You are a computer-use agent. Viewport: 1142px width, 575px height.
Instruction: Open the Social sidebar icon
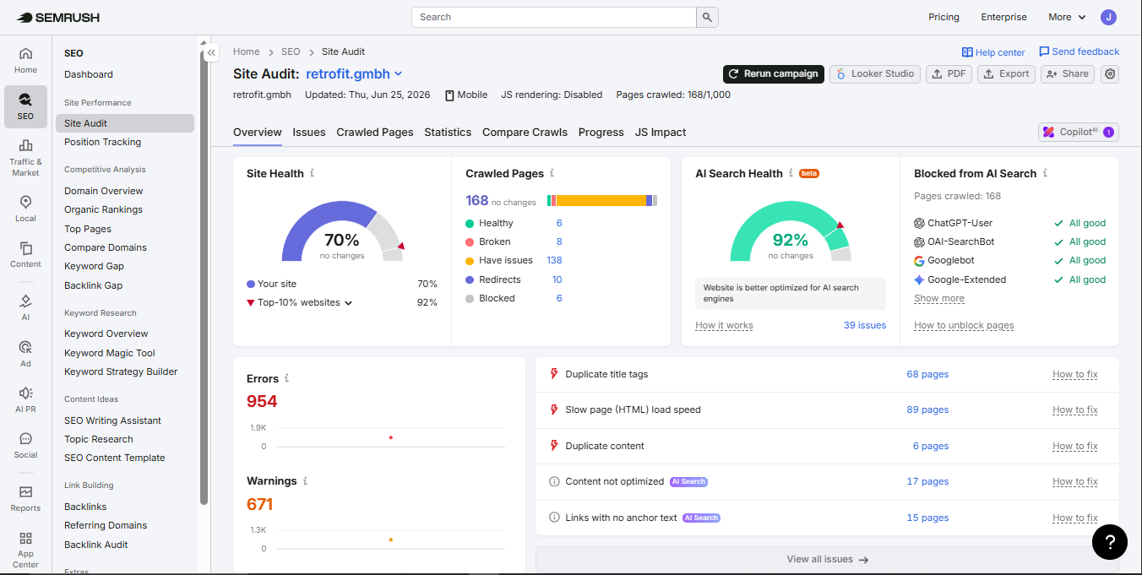(25, 445)
